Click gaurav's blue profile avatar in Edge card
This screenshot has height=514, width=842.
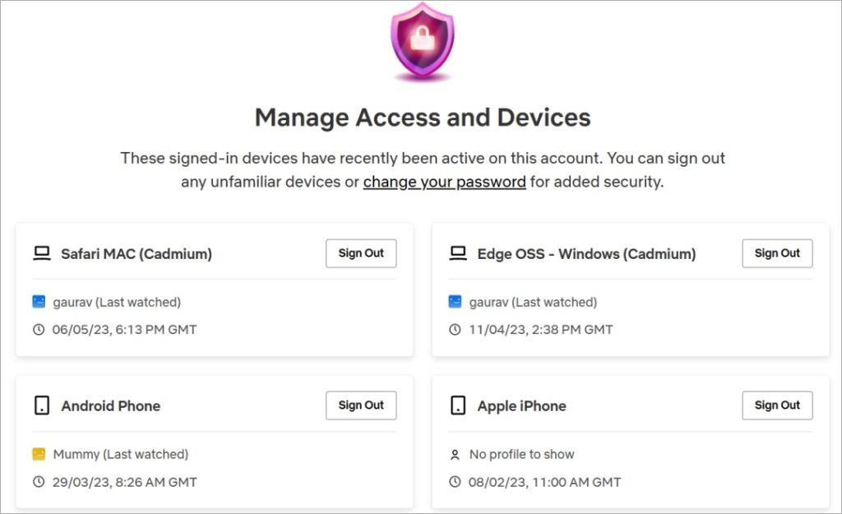tap(455, 302)
